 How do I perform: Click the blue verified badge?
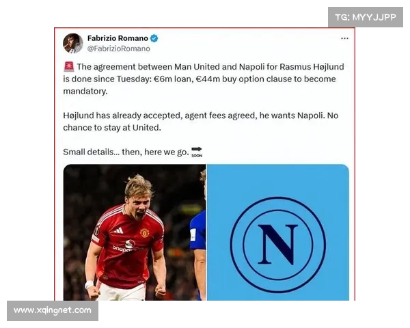[x=154, y=38]
